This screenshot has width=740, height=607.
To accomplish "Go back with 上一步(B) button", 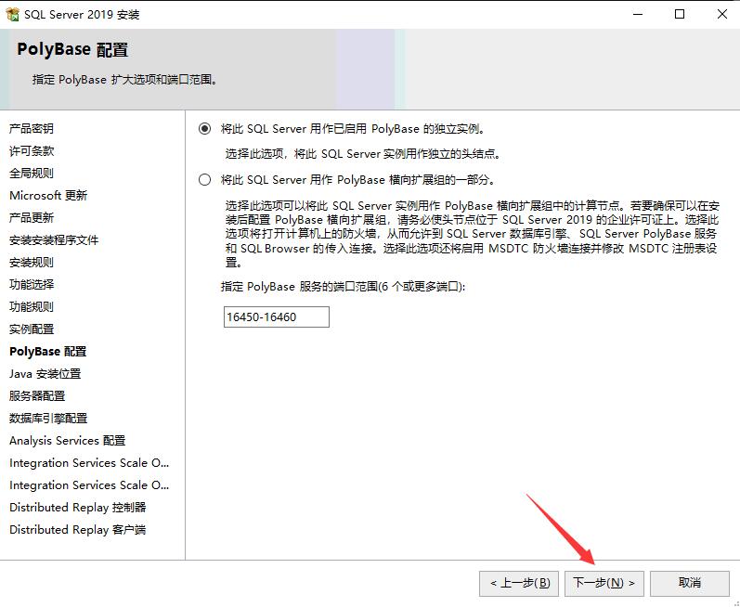I will point(519,583).
